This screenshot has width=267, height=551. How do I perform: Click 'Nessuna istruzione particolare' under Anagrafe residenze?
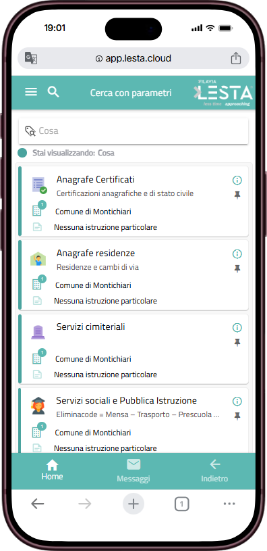pyautogui.click(x=105, y=301)
